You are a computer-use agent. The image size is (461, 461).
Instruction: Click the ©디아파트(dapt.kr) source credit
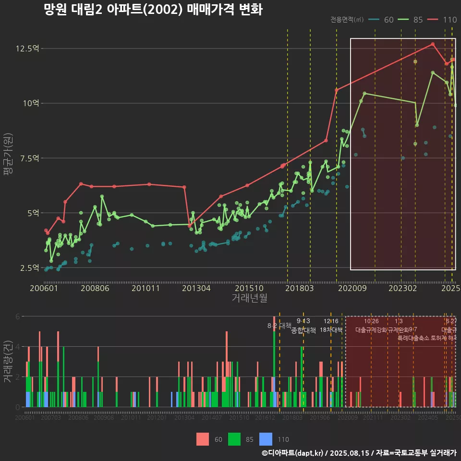pyautogui.click(x=292, y=453)
